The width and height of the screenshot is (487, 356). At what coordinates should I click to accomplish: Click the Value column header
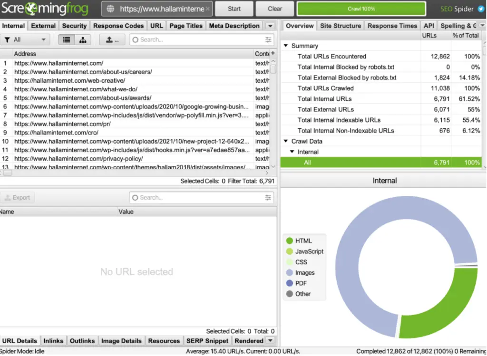pyautogui.click(x=197, y=212)
